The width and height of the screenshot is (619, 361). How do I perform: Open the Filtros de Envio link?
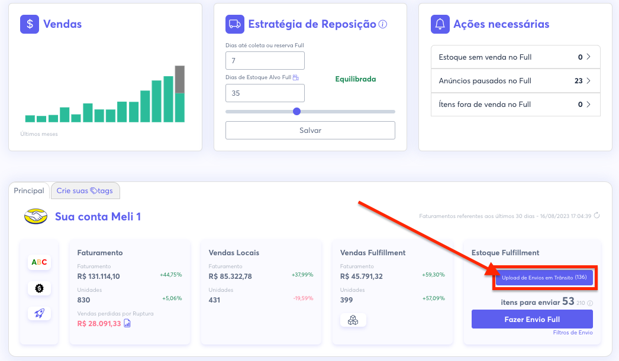coord(573,333)
